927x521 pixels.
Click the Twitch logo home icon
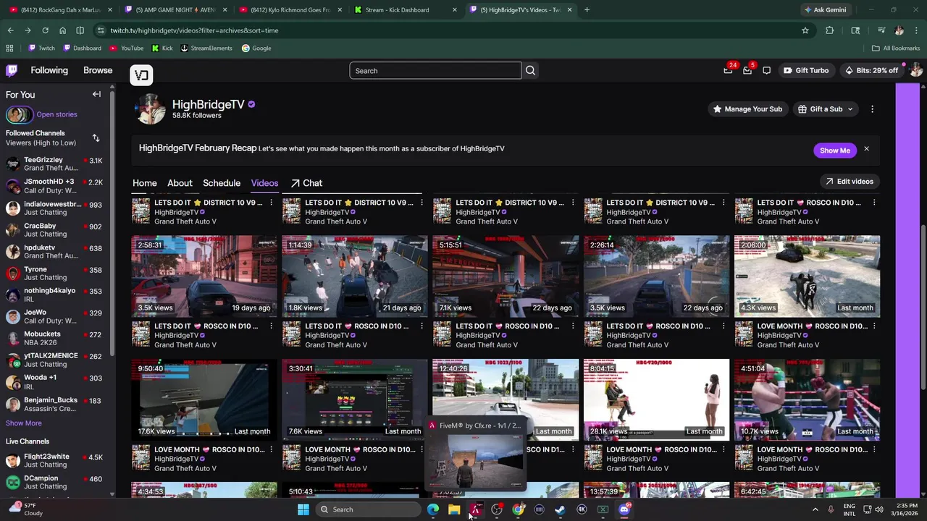click(12, 70)
